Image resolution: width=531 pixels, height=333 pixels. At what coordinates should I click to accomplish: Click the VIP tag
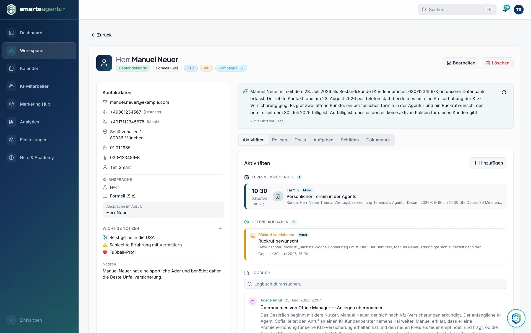click(206, 68)
